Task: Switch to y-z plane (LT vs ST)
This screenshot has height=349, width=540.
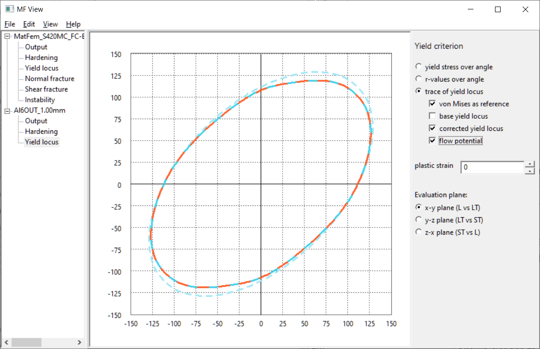Action: 419,220
